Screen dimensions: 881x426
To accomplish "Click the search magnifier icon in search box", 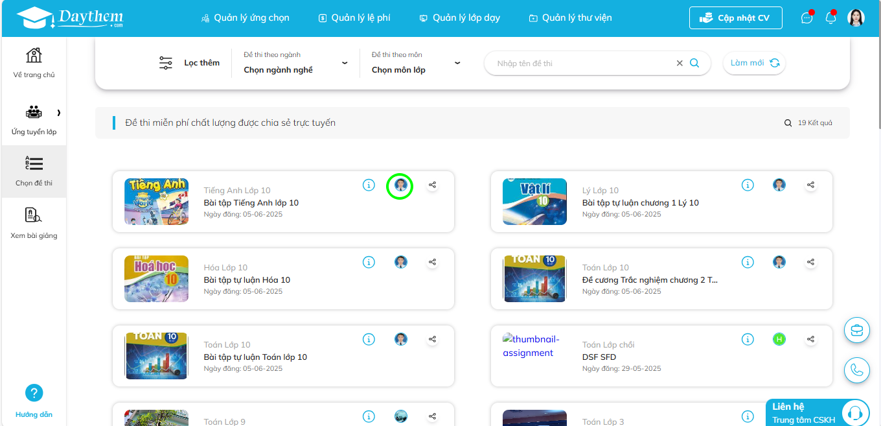I will coord(694,63).
